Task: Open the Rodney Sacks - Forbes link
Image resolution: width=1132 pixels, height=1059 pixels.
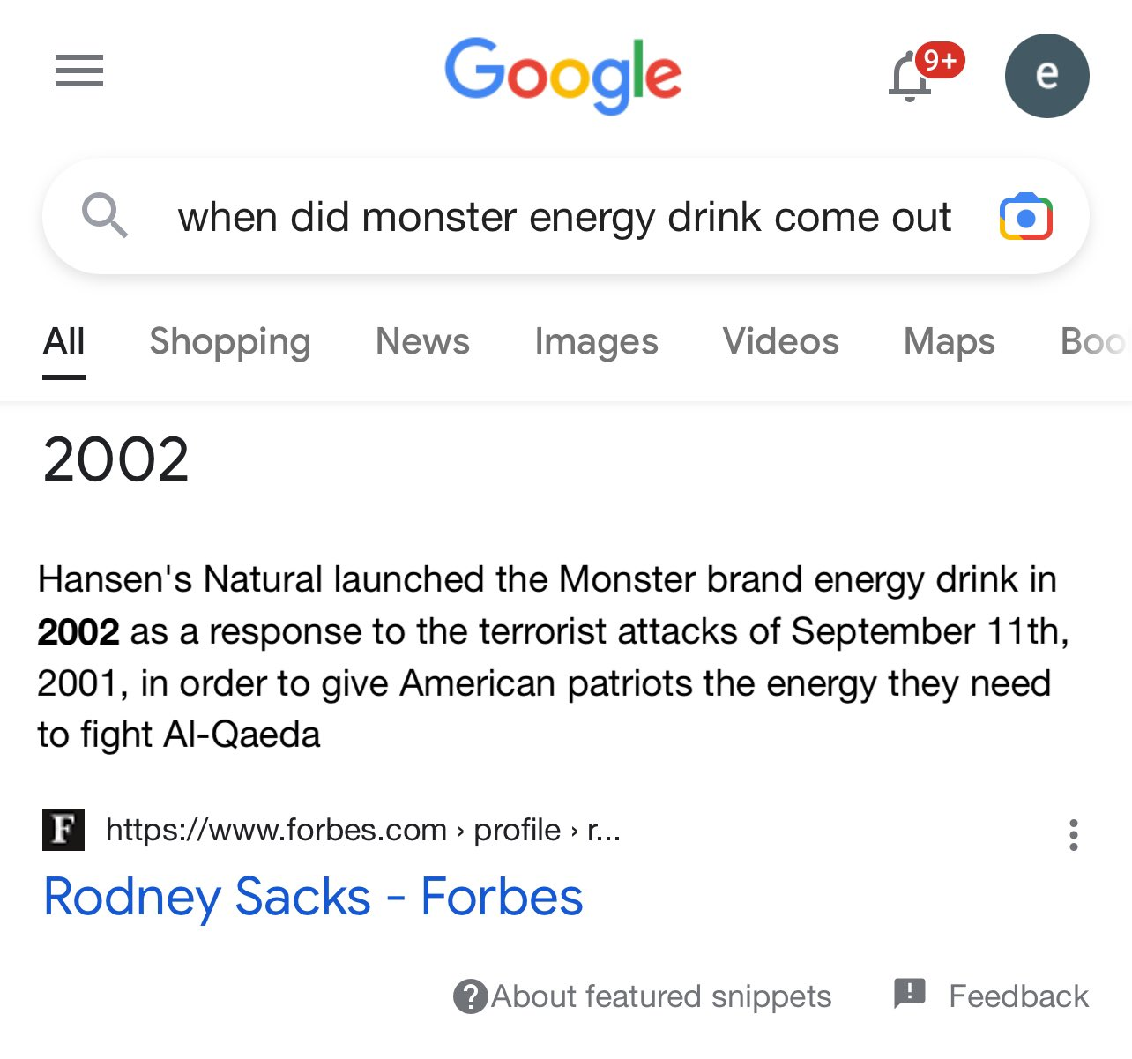Action: coord(313,897)
